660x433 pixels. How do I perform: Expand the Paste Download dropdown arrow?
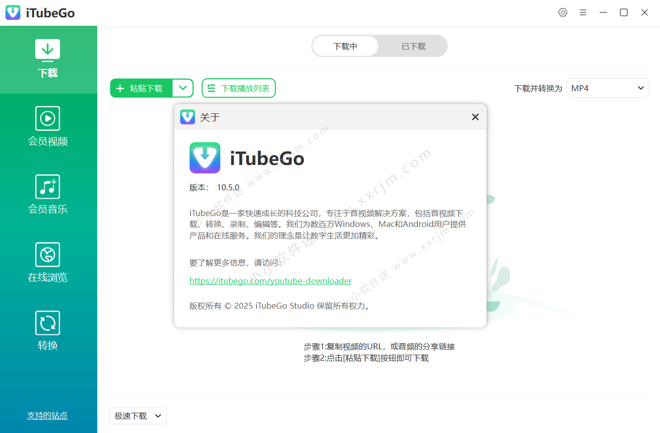183,89
